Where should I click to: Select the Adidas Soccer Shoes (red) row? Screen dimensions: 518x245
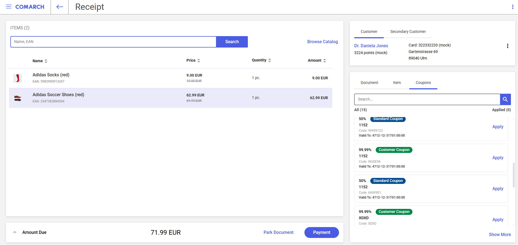(171, 98)
